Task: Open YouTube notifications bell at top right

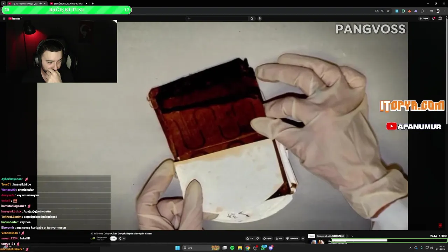Action: 434,19
